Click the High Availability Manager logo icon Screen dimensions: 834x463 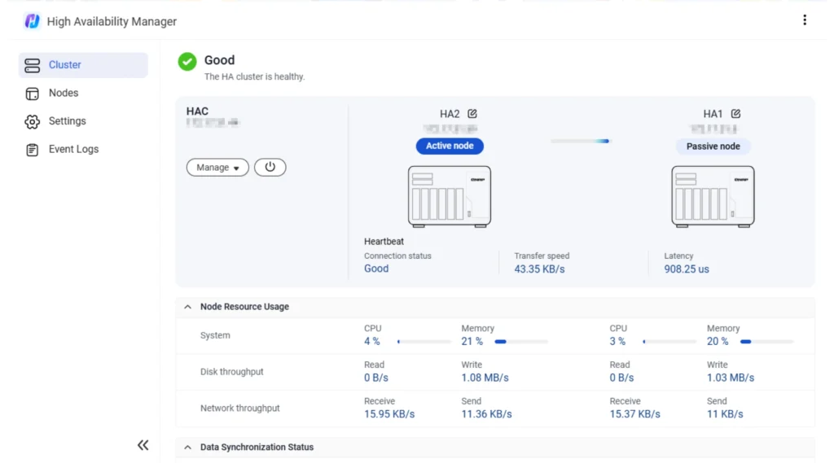32,21
